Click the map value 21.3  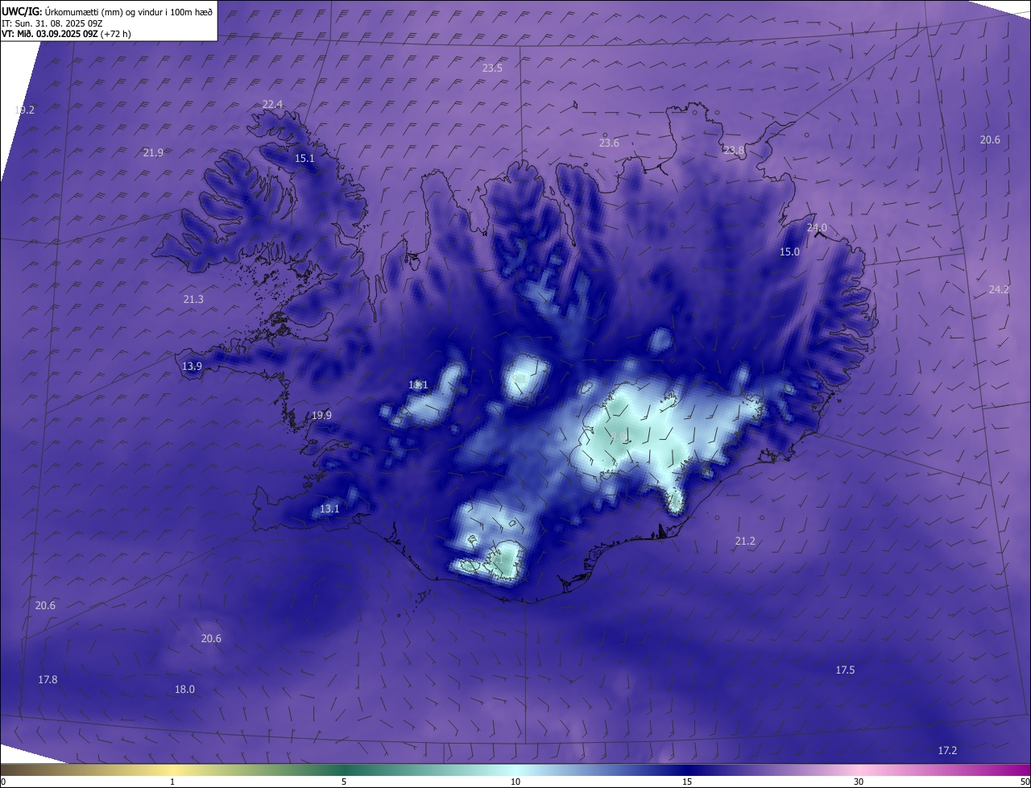click(193, 300)
